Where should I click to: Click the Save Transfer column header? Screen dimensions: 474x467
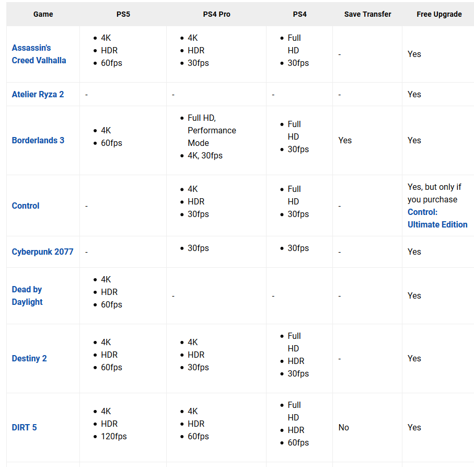click(367, 14)
